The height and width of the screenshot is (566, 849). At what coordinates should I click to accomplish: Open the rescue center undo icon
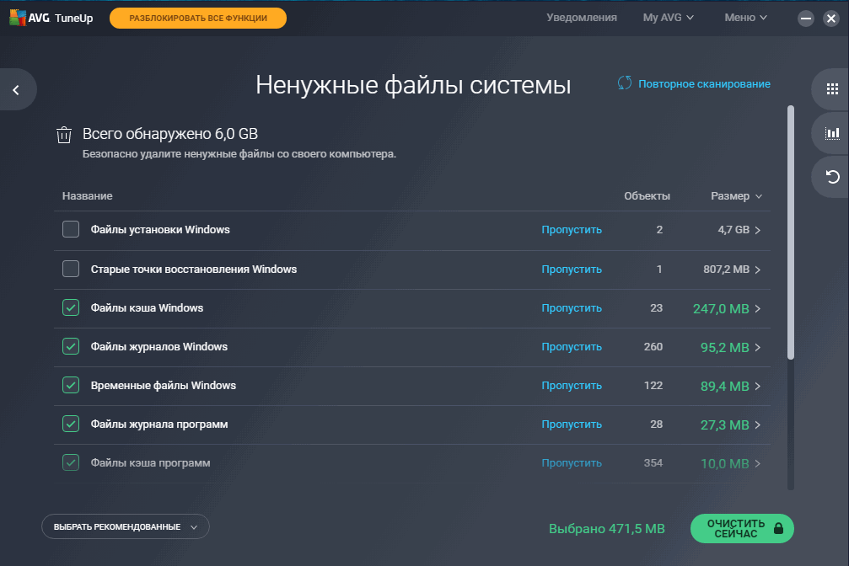pos(832,176)
